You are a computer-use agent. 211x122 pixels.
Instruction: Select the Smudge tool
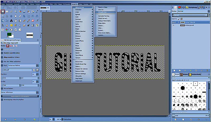24,25
